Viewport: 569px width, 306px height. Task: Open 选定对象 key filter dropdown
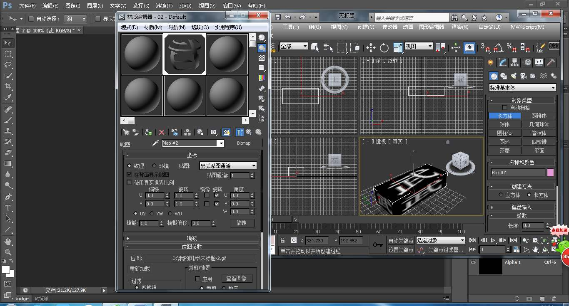[441, 240]
